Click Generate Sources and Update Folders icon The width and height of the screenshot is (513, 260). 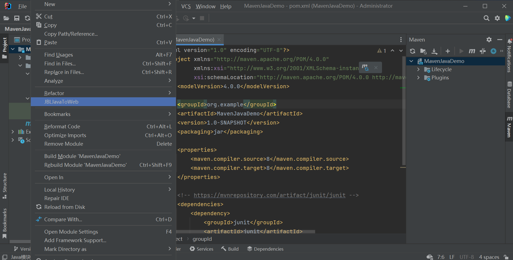tap(423, 51)
